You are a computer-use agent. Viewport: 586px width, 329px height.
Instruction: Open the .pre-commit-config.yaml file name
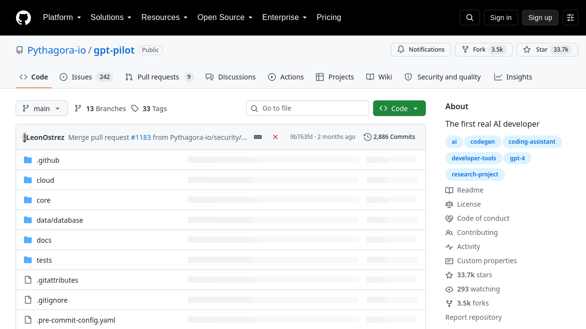click(x=76, y=320)
